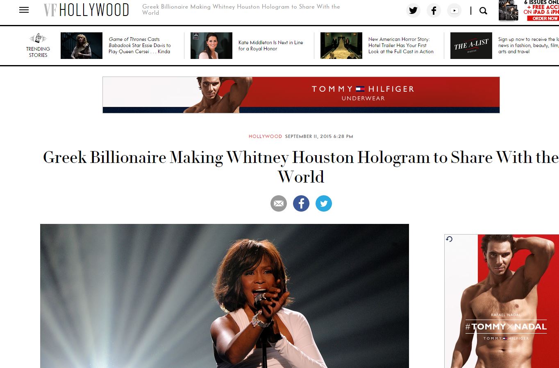Click the Whitney Houston article photo
This screenshot has width=559, height=368.
[x=225, y=296]
